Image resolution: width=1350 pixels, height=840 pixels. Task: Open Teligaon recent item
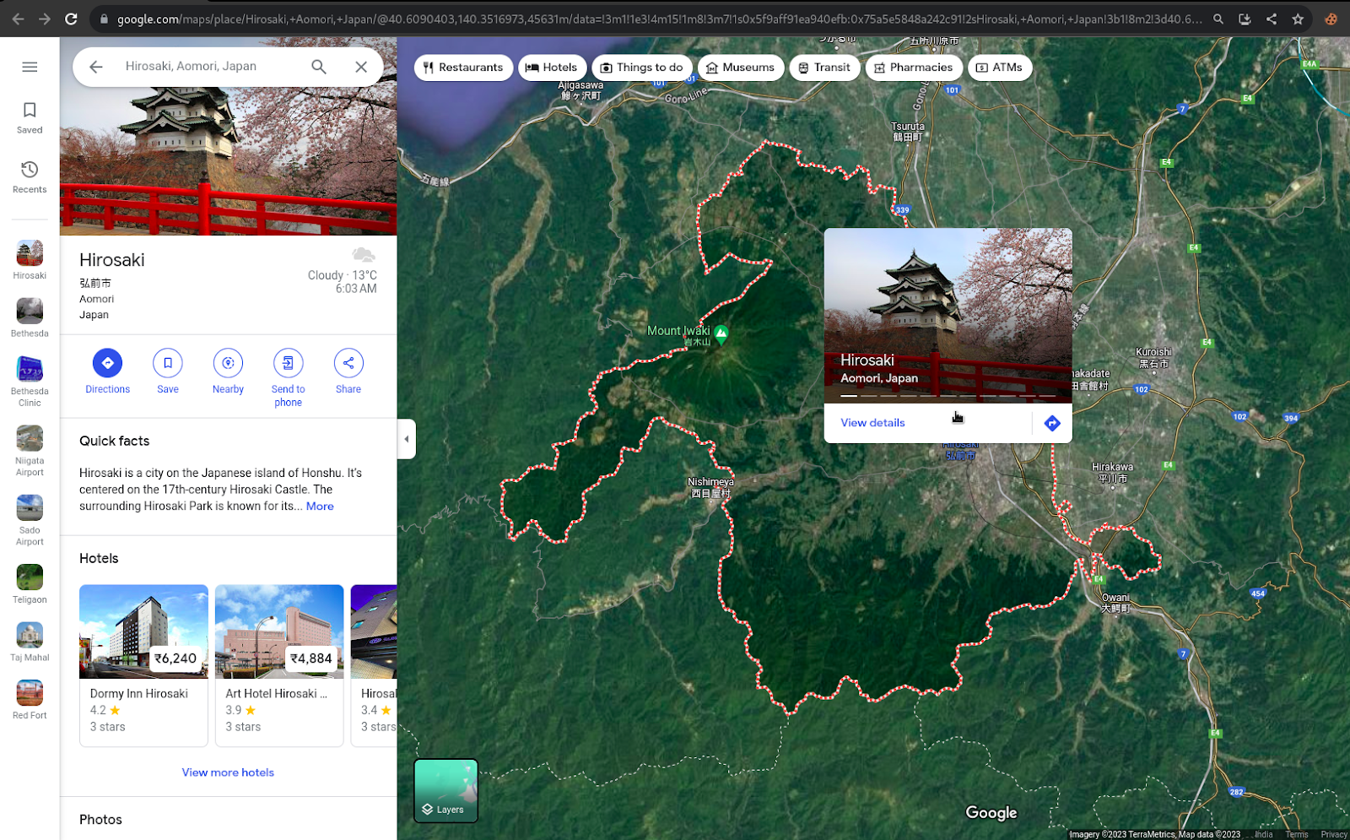tap(30, 584)
